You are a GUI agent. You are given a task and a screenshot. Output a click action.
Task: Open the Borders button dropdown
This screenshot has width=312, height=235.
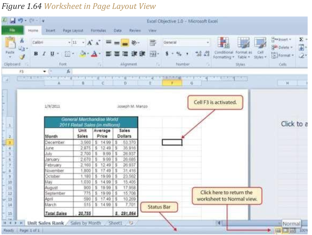click(73, 54)
